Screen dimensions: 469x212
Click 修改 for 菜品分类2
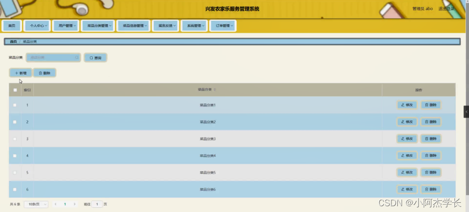coord(407,121)
